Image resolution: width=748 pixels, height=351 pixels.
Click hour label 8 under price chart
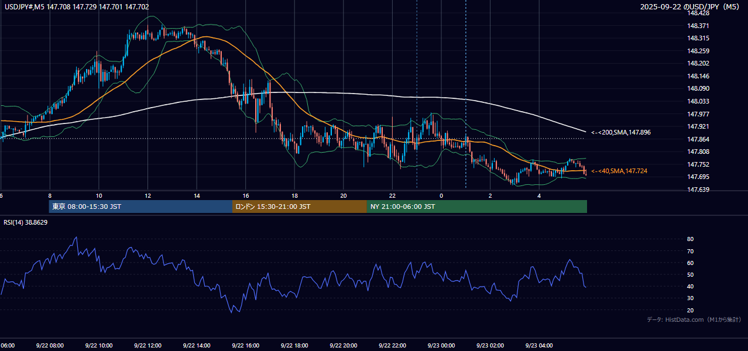pos(50,195)
